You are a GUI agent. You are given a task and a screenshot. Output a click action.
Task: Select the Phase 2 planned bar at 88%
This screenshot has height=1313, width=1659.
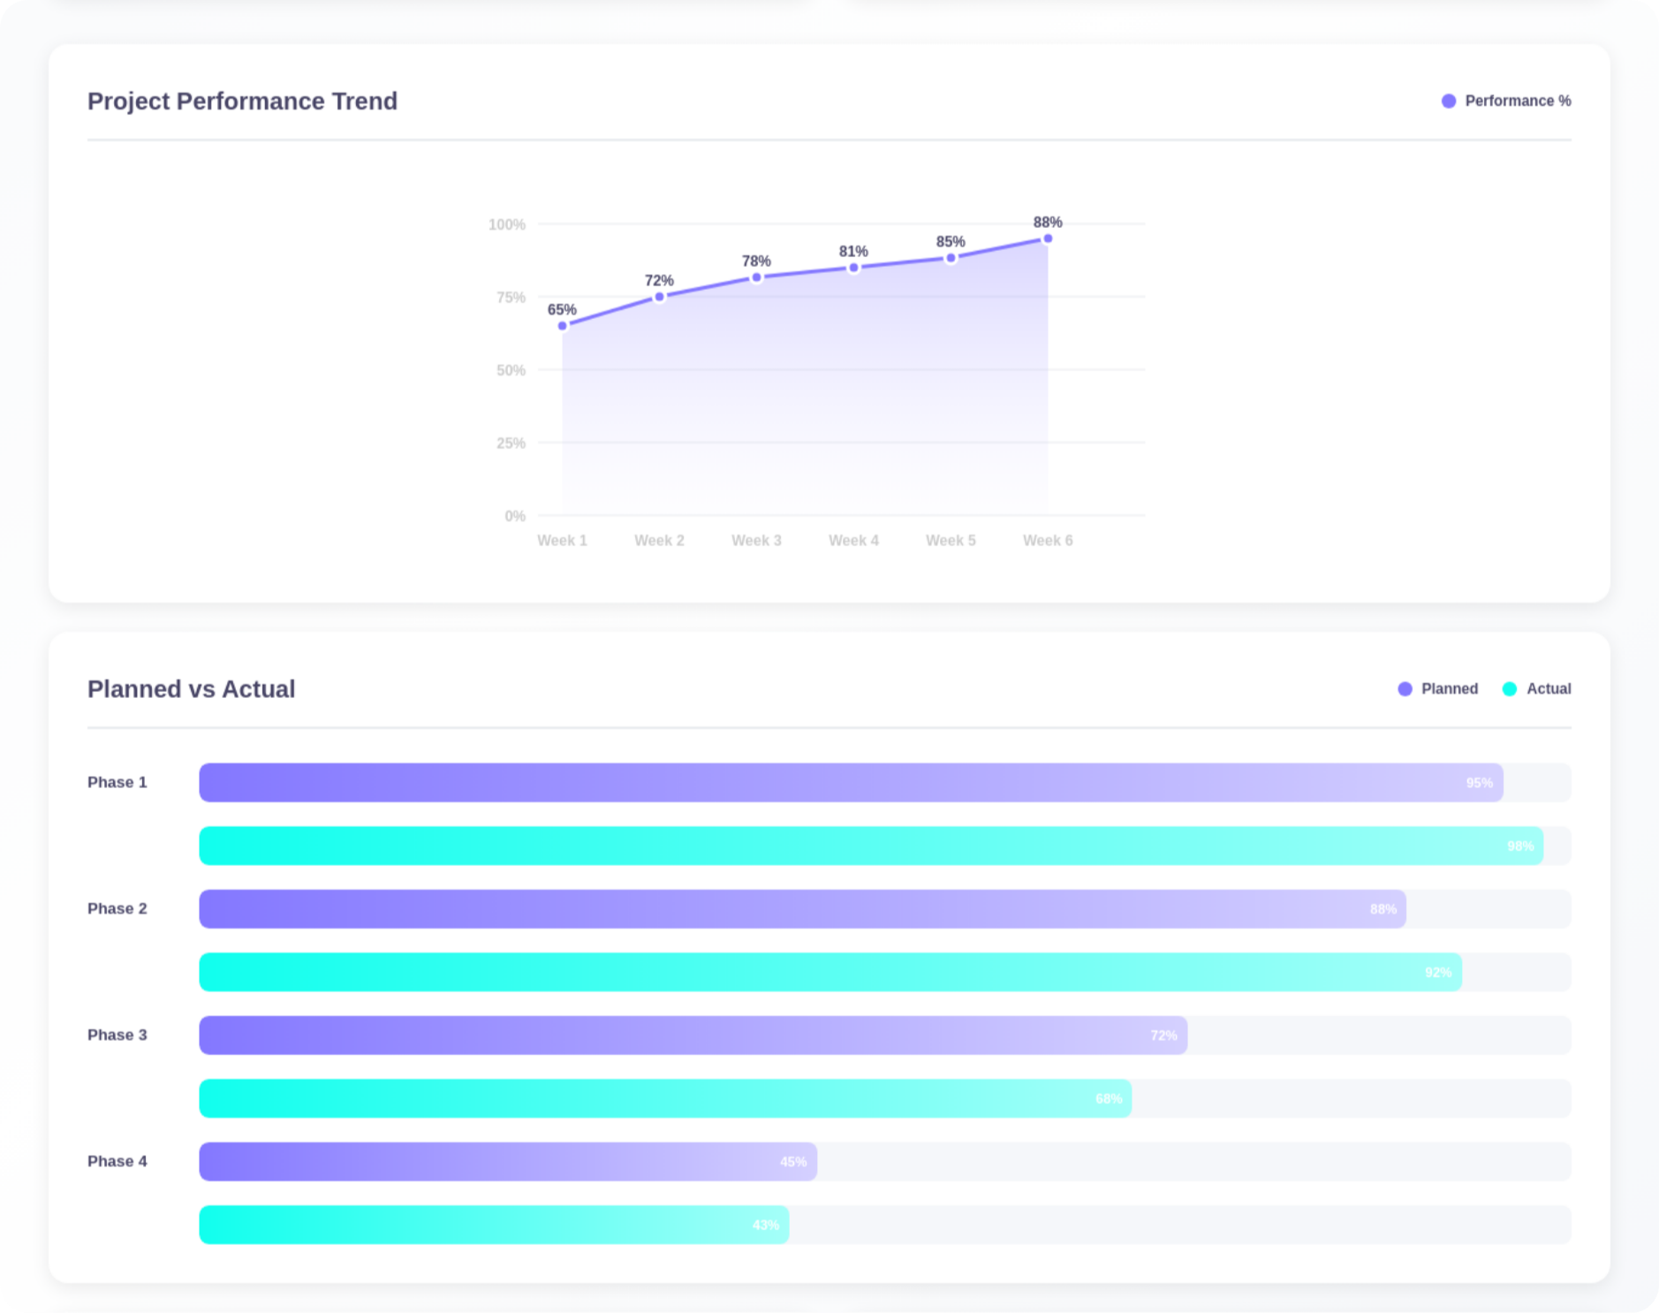tap(802, 909)
